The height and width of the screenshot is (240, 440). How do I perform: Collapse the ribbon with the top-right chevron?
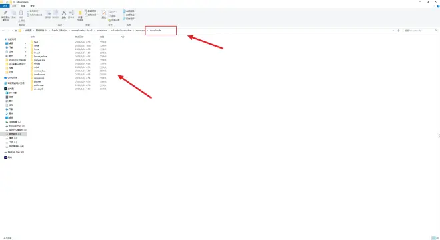click(x=434, y=6)
